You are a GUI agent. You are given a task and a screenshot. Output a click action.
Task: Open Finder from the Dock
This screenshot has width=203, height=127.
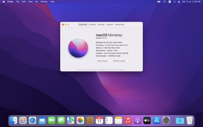coord(14,120)
